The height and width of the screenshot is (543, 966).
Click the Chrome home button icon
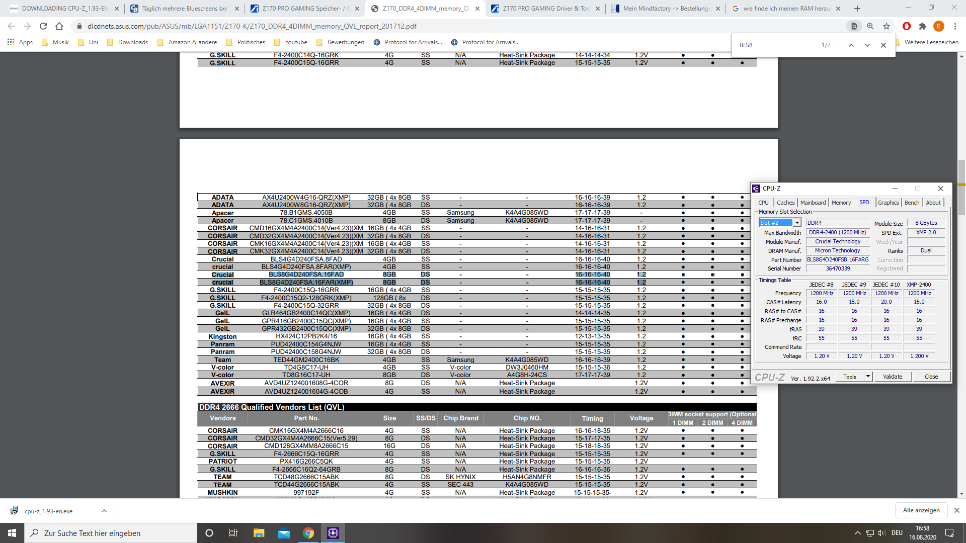pyautogui.click(x=59, y=26)
